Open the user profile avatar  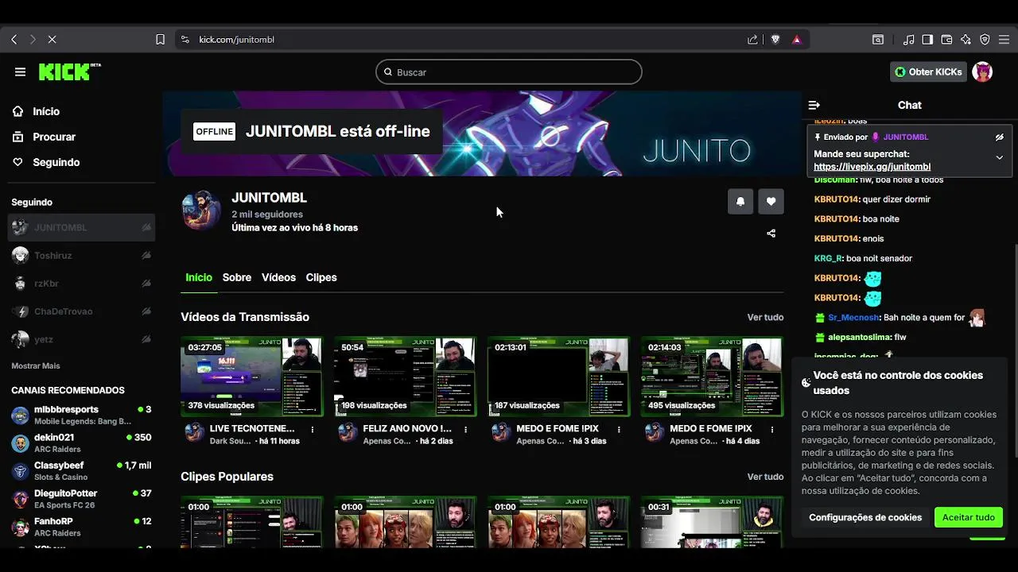[x=982, y=71]
